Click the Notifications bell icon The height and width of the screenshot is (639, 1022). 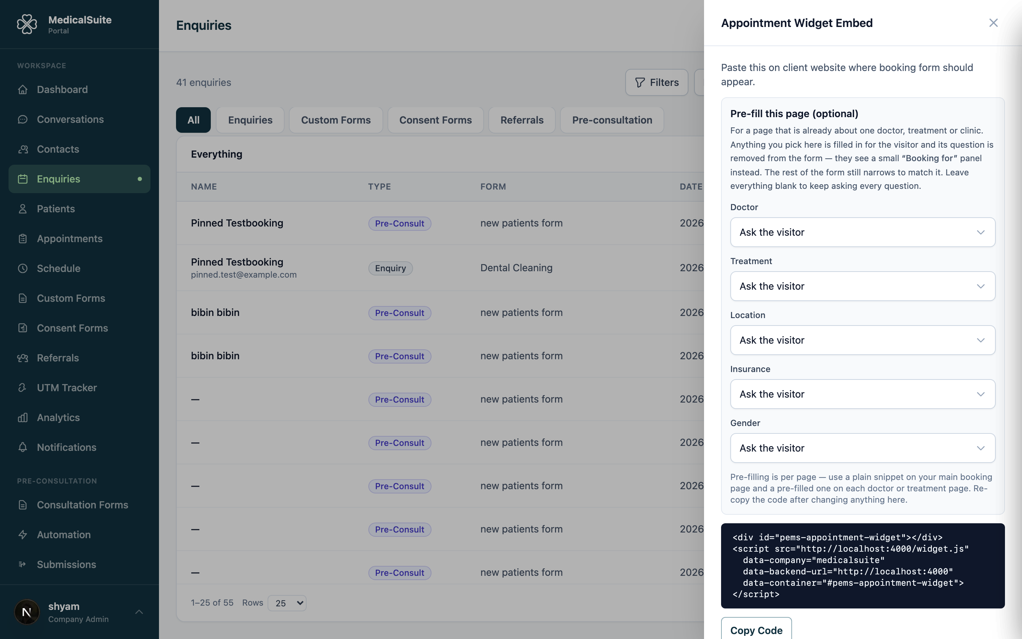tap(23, 447)
